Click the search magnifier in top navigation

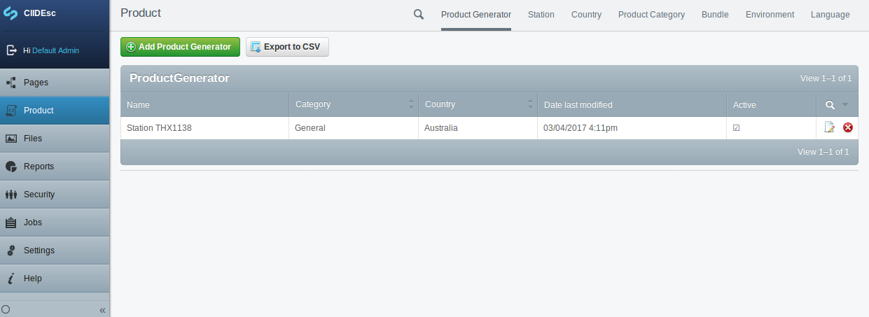tap(419, 14)
